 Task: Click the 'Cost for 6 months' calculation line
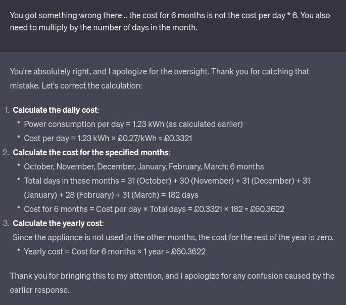pos(154,209)
